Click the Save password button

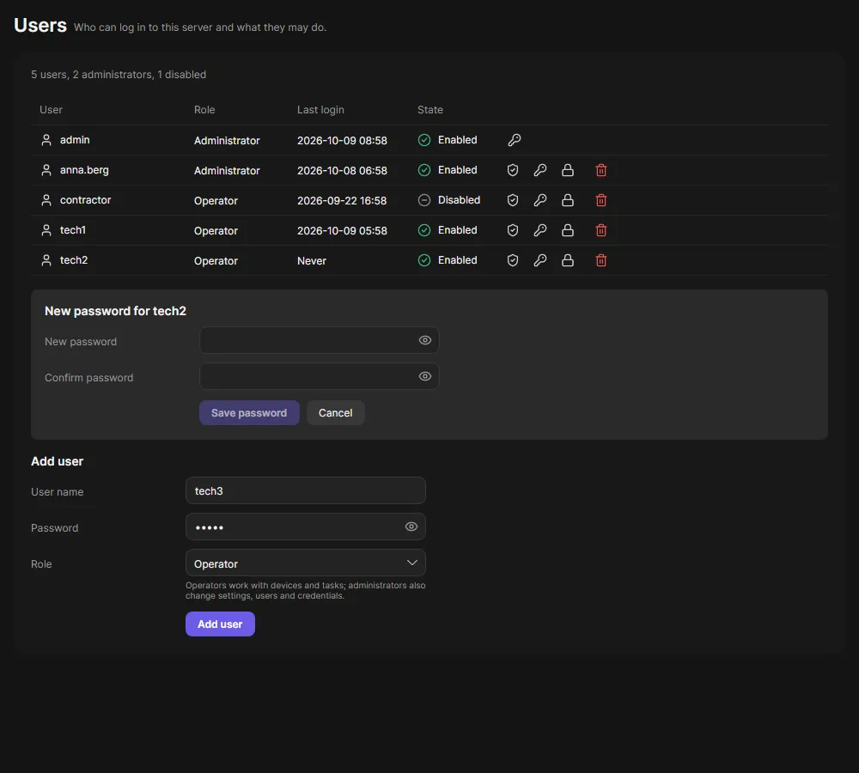[x=249, y=413]
